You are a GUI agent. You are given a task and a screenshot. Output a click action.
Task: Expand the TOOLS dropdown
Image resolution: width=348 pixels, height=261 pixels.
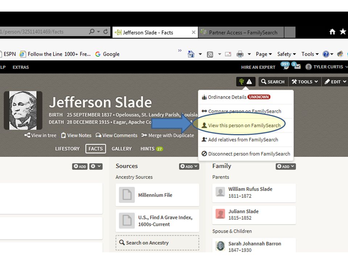point(305,82)
